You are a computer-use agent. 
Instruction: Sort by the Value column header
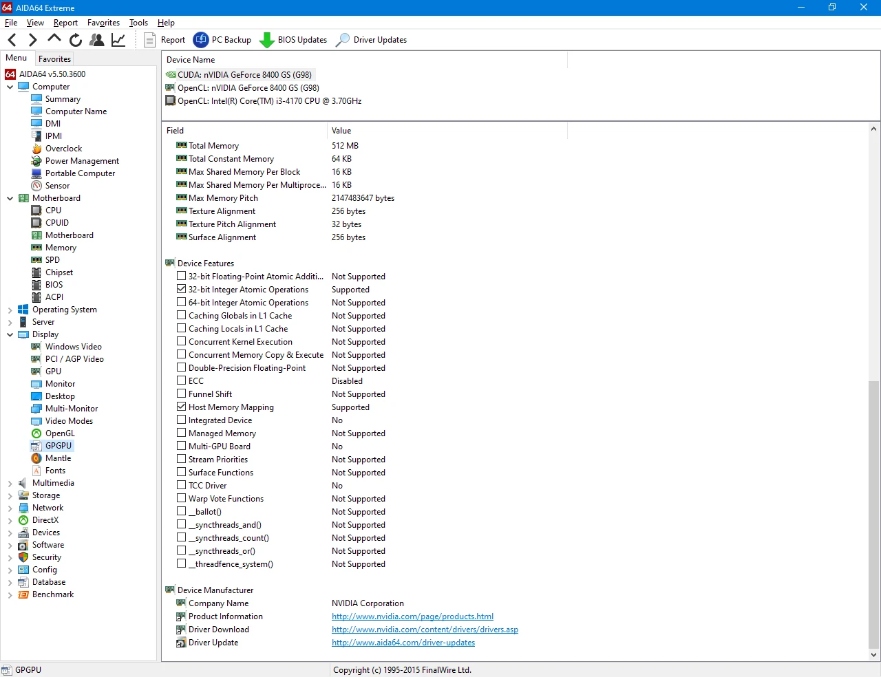[x=447, y=131]
